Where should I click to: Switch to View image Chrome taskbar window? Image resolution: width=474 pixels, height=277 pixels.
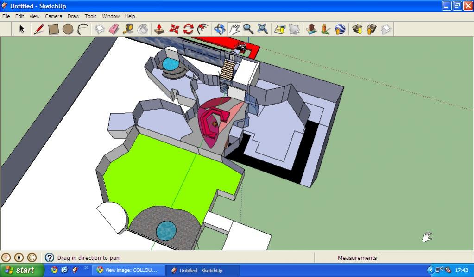[x=128, y=270]
